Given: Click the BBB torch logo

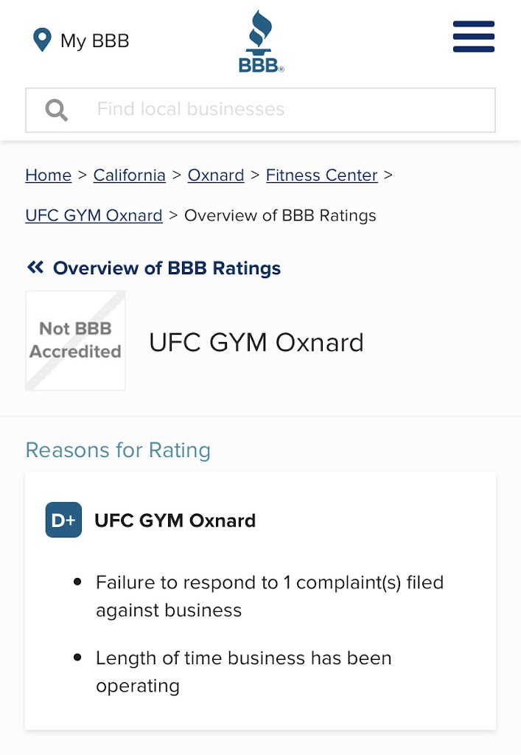Looking at the screenshot, I should coord(261,41).
